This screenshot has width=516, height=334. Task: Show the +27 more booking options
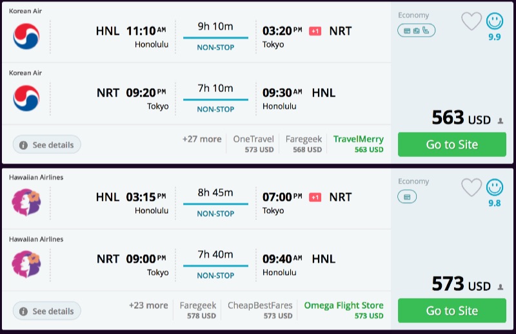202,139
